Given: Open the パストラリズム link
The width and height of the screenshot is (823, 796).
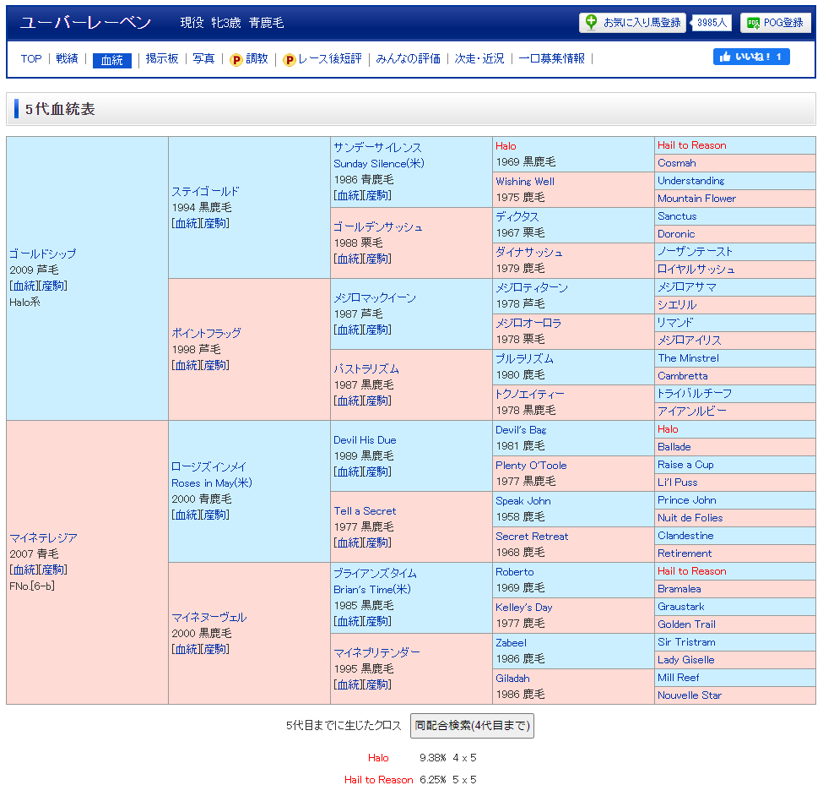Looking at the screenshot, I should (x=366, y=368).
